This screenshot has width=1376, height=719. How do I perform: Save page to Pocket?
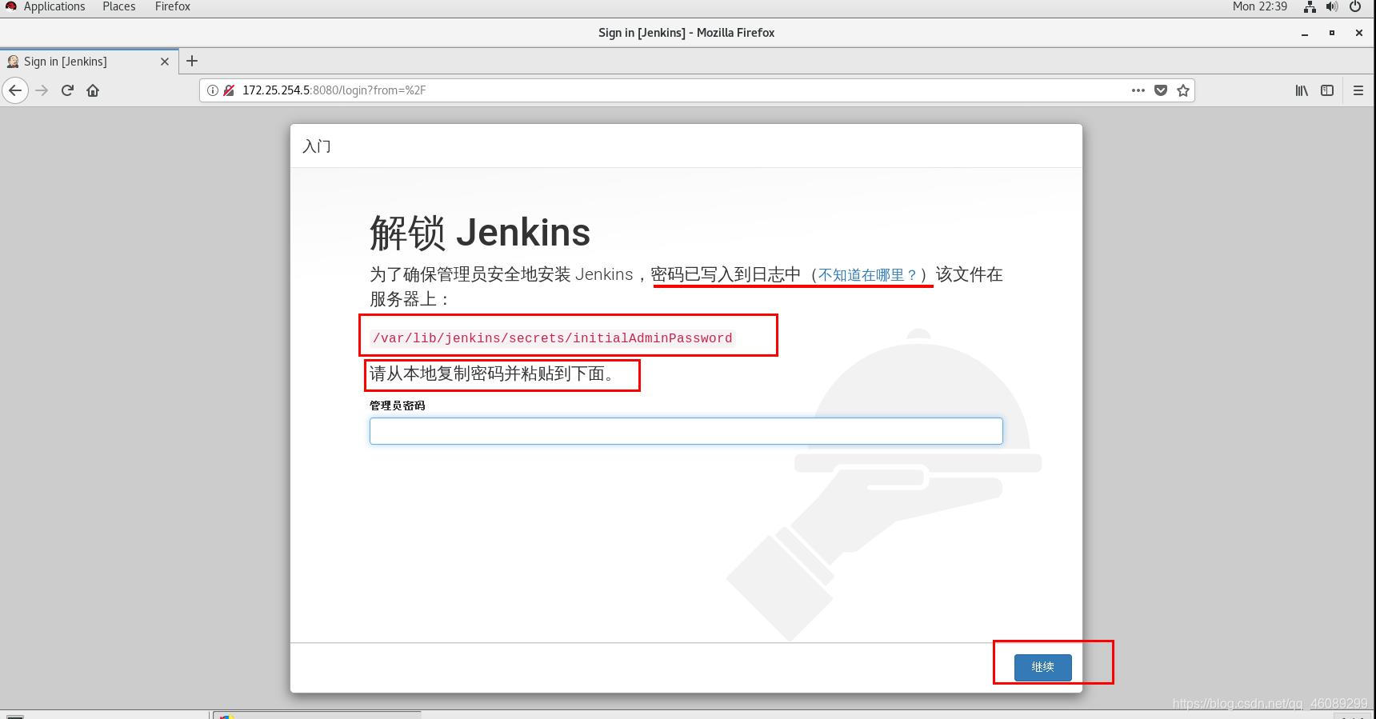[x=1161, y=90]
